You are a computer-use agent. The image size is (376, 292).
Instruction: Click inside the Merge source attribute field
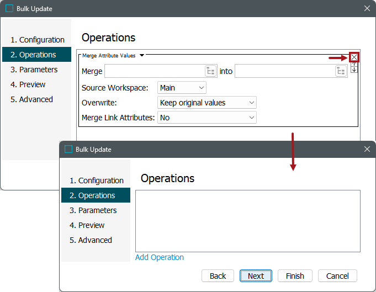(x=154, y=71)
